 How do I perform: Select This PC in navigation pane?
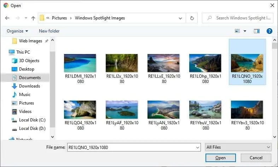pyautogui.click(x=23, y=52)
